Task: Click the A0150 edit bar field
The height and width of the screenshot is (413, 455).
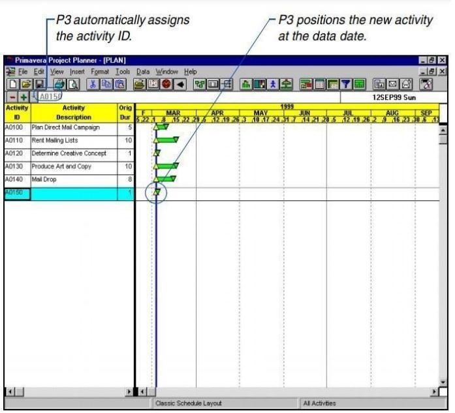Action: 189,97
